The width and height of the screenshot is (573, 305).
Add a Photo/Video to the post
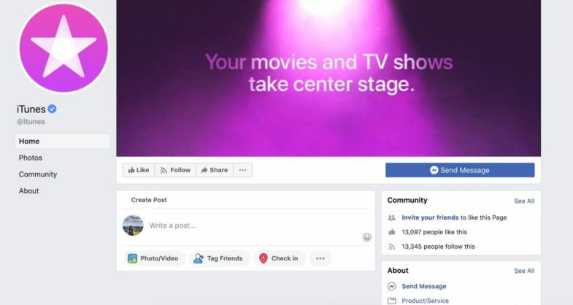(153, 258)
